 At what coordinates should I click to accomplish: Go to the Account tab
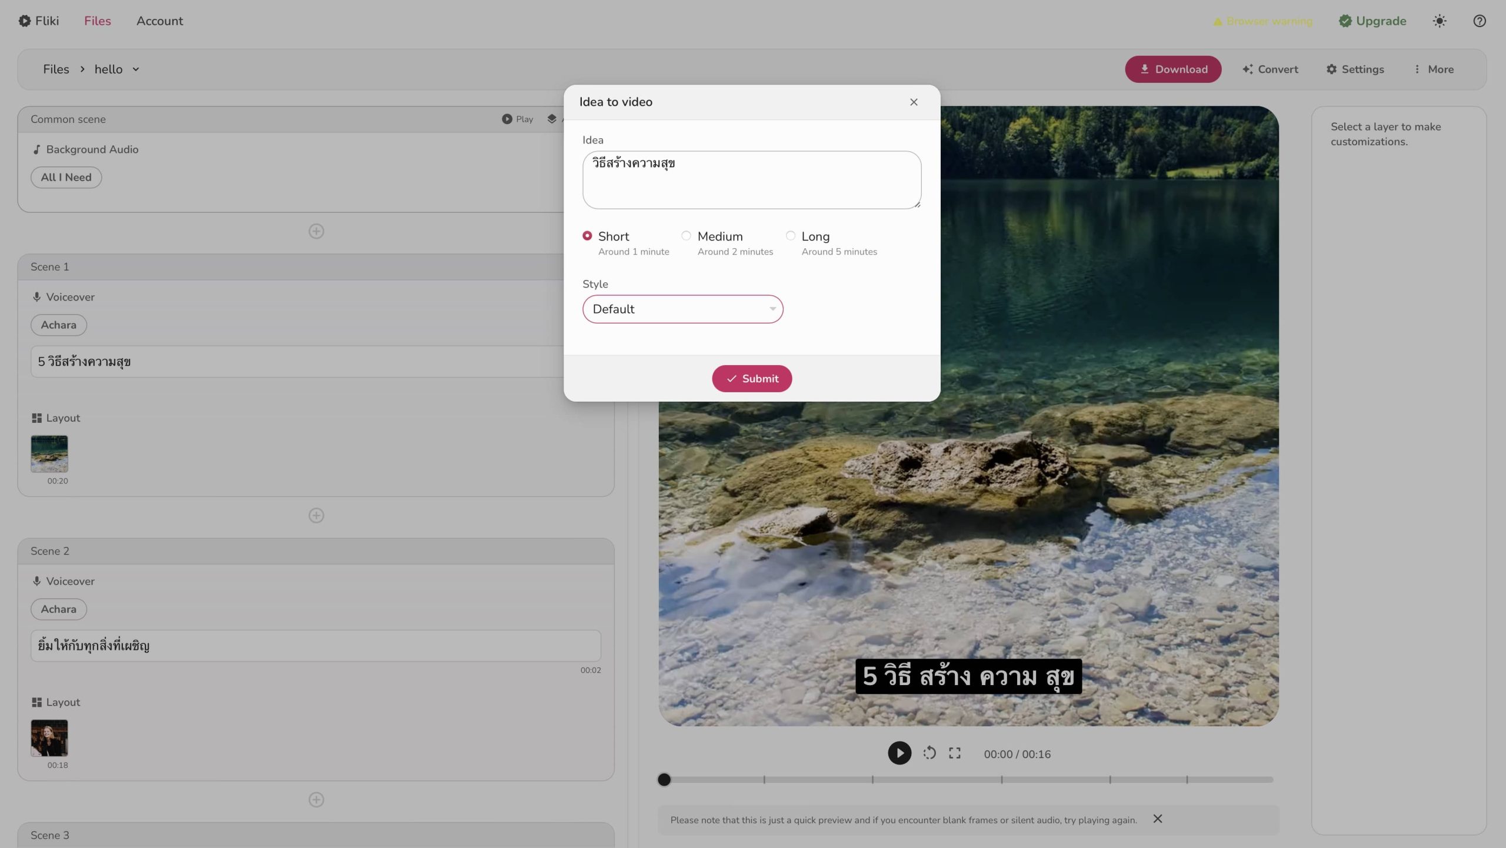[159, 21]
